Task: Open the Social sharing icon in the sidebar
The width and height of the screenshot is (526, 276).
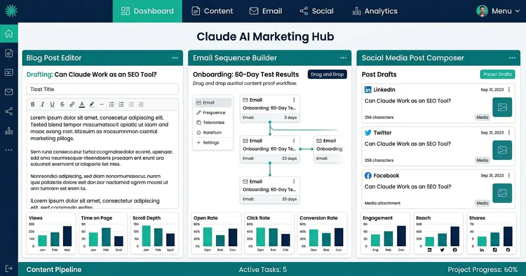Action: tap(9, 111)
